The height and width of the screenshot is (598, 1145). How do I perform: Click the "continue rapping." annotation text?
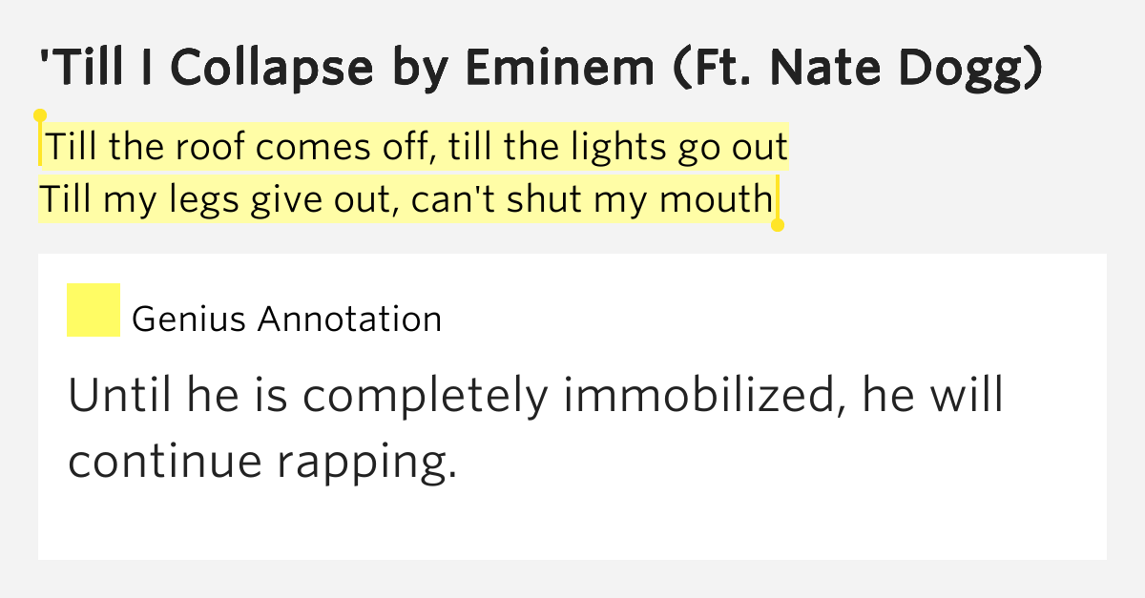pos(257,462)
